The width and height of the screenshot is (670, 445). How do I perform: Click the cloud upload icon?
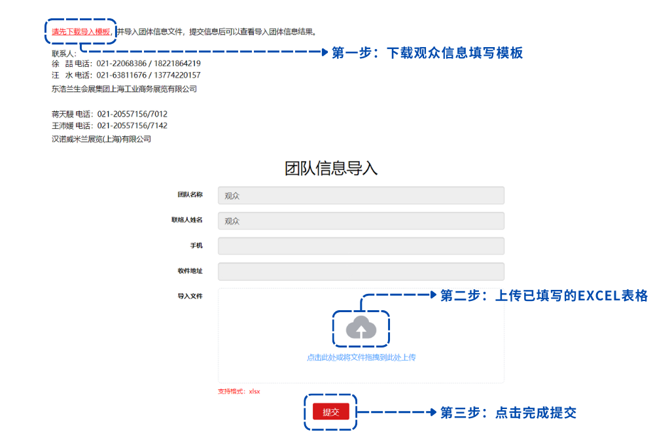pyautogui.click(x=361, y=328)
